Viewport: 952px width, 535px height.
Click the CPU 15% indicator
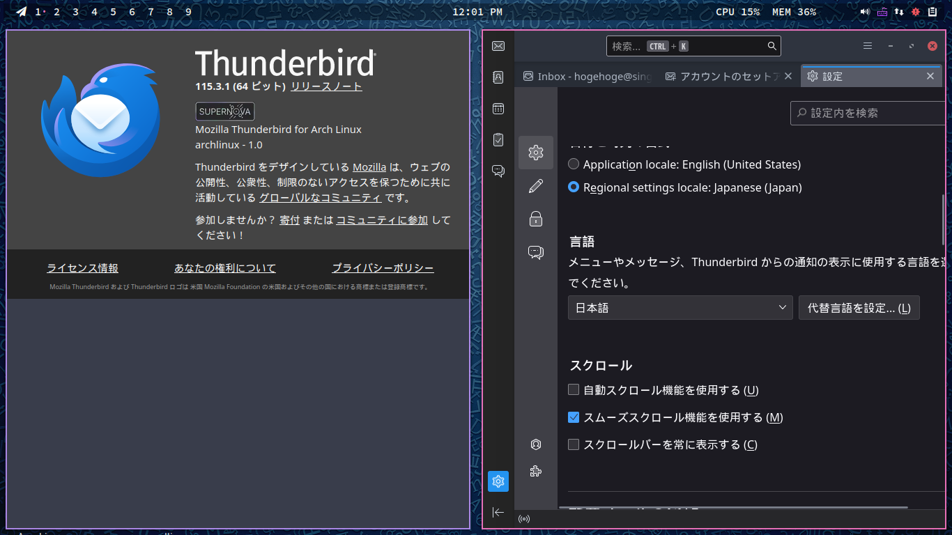click(x=738, y=12)
